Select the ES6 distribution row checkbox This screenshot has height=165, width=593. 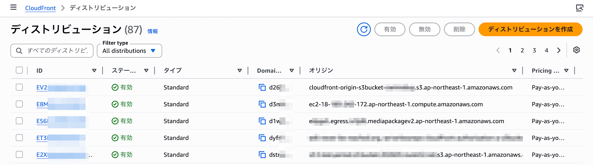point(19,121)
